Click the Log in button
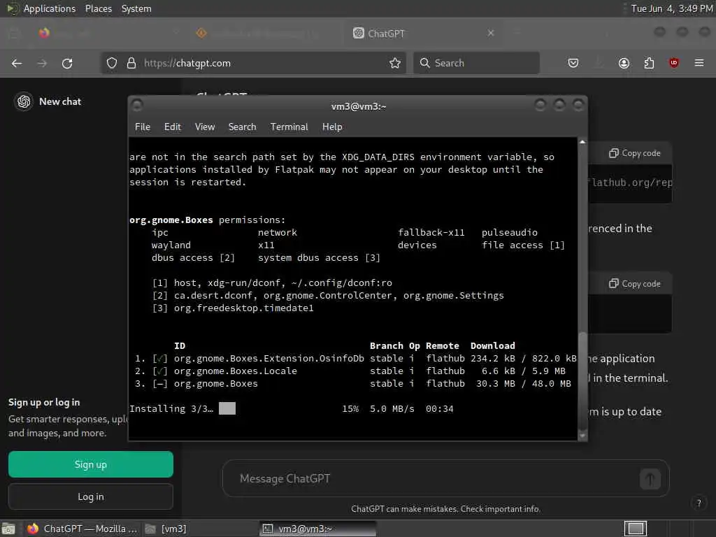 click(90, 496)
